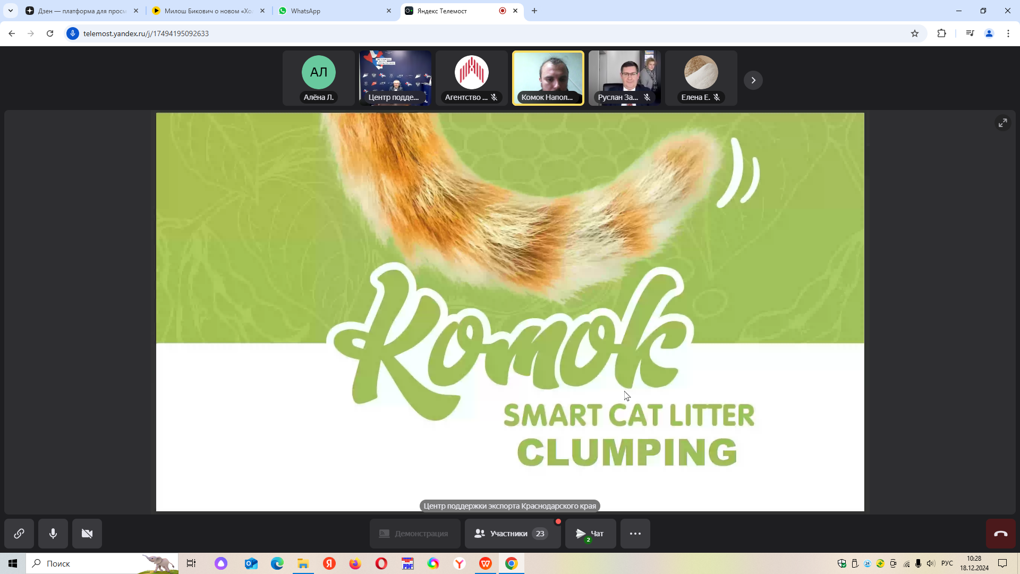Switch to the WhatsApp browser tab
This screenshot has height=574, width=1020.
335,11
